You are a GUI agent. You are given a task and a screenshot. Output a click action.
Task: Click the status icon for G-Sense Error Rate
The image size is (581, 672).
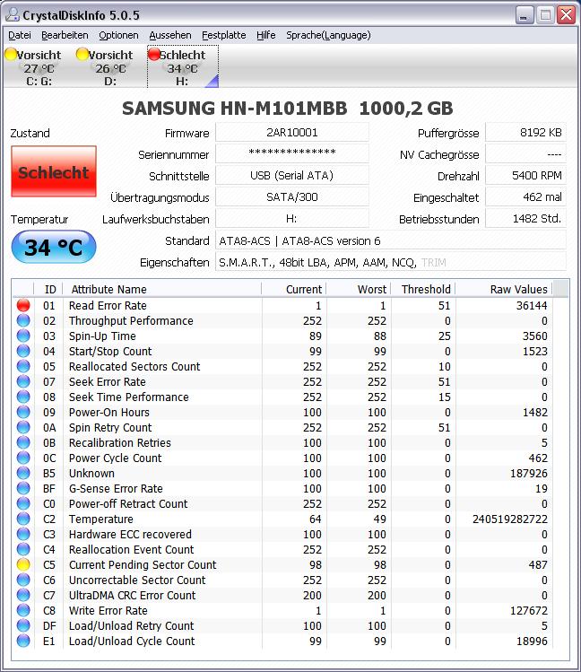point(23,489)
